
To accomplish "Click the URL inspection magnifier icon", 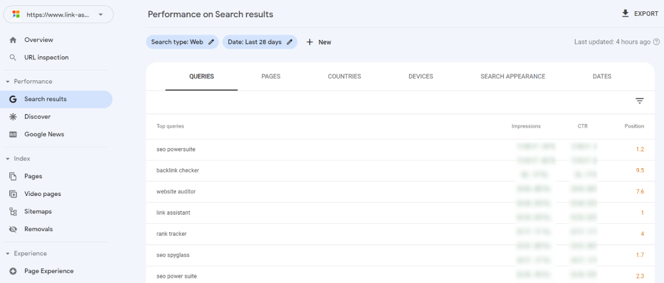I will 13,58.
